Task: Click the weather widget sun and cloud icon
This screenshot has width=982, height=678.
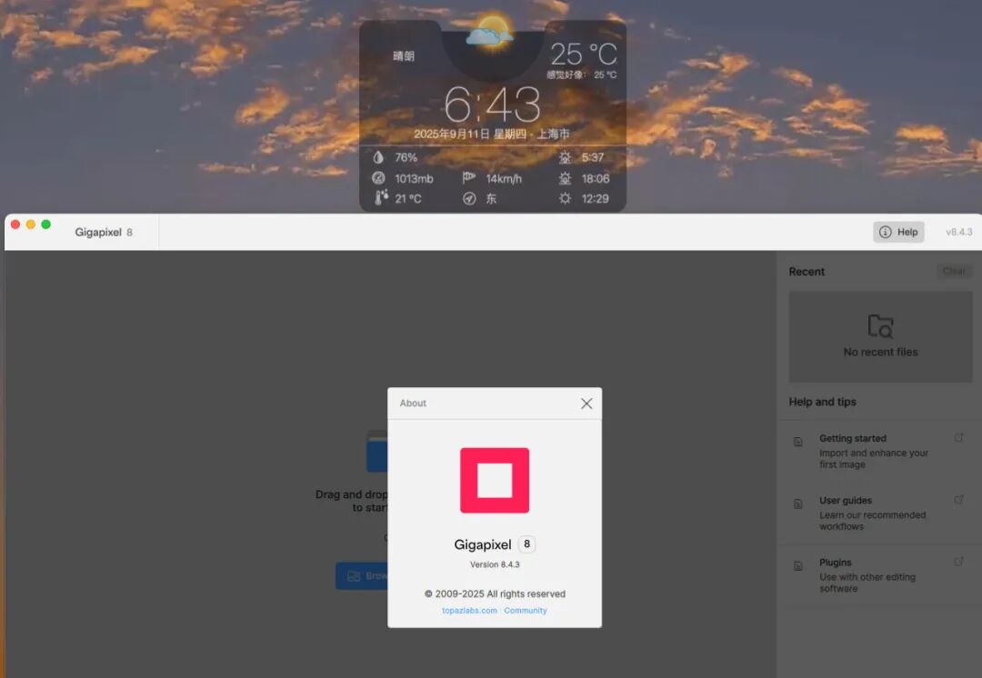Action: [492, 31]
